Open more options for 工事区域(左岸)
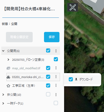Screen dimensions: 104x112 coord(56,85)
